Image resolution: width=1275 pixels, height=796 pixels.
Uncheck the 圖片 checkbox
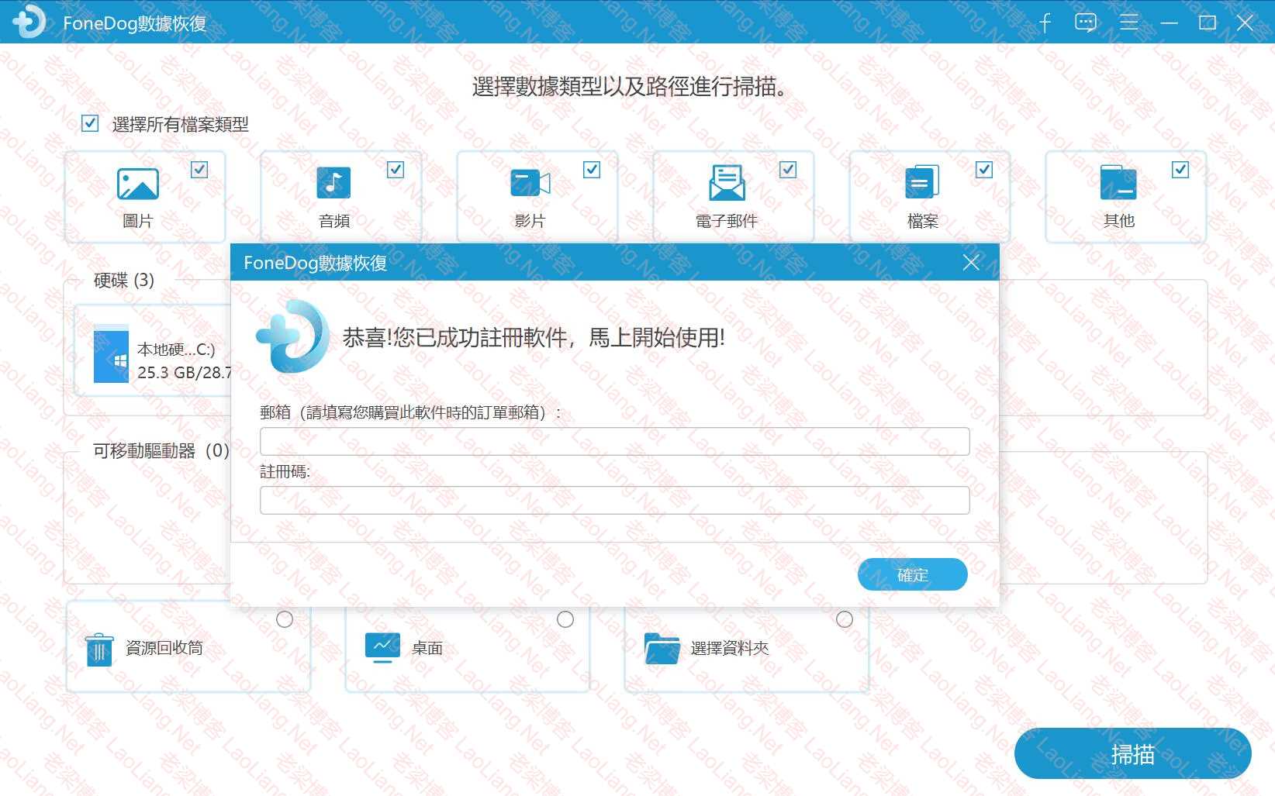point(199,170)
